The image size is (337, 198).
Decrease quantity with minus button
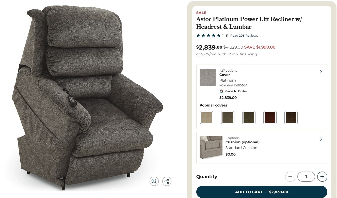click(290, 177)
